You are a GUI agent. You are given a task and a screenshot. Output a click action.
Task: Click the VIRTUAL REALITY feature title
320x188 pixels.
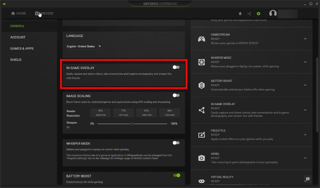tap(222, 177)
